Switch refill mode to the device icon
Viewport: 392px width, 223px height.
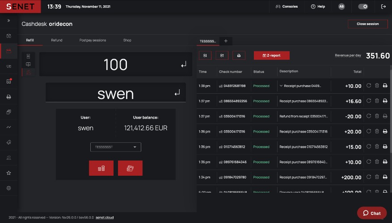point(28,56)
